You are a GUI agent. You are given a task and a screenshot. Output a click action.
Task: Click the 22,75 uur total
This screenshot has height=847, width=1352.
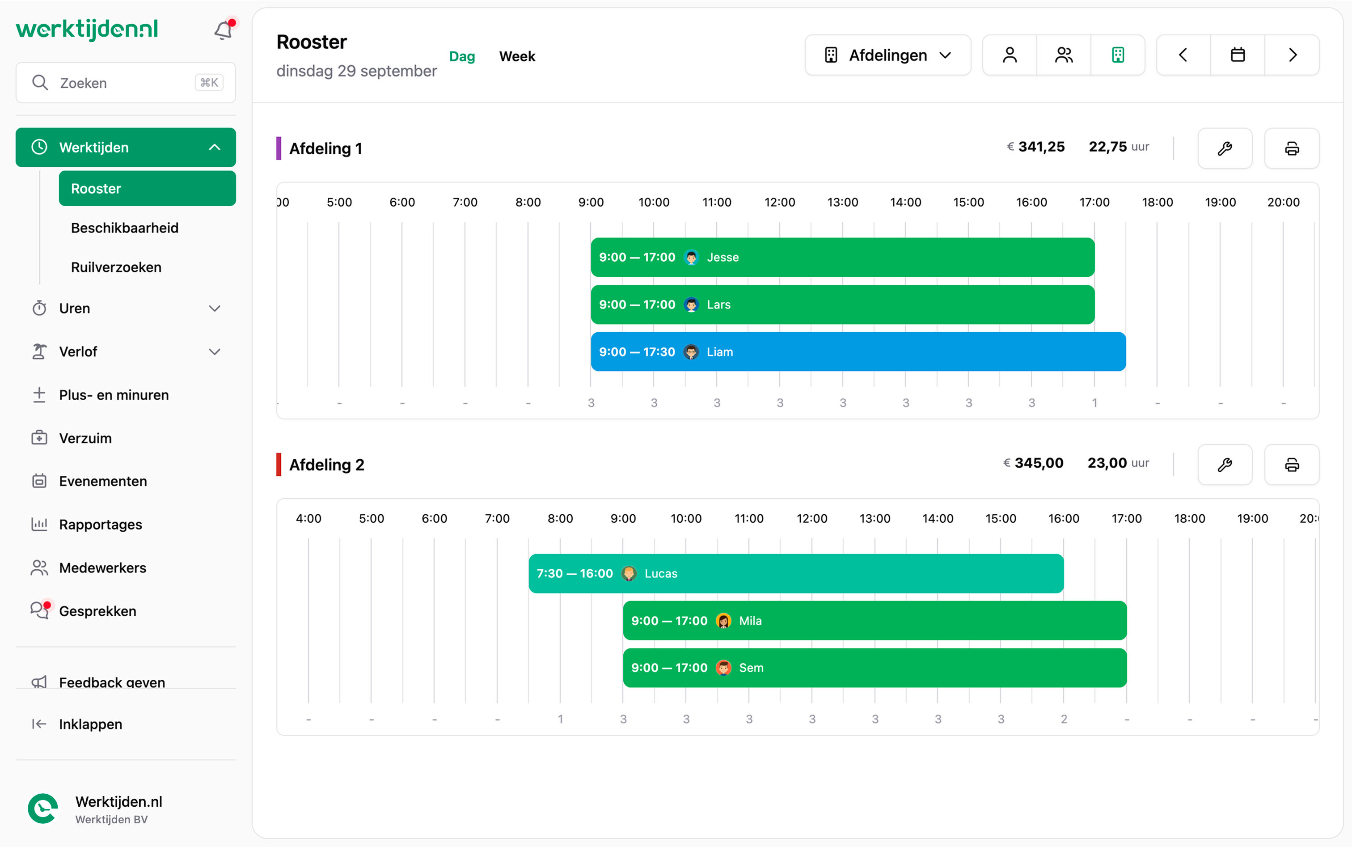tap(1119, 147)
